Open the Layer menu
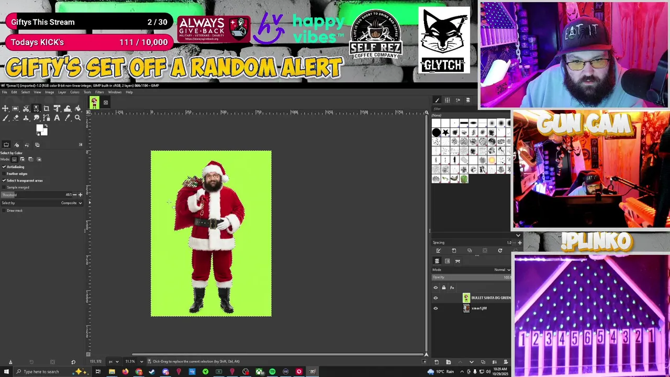 [x=62, y=92]
